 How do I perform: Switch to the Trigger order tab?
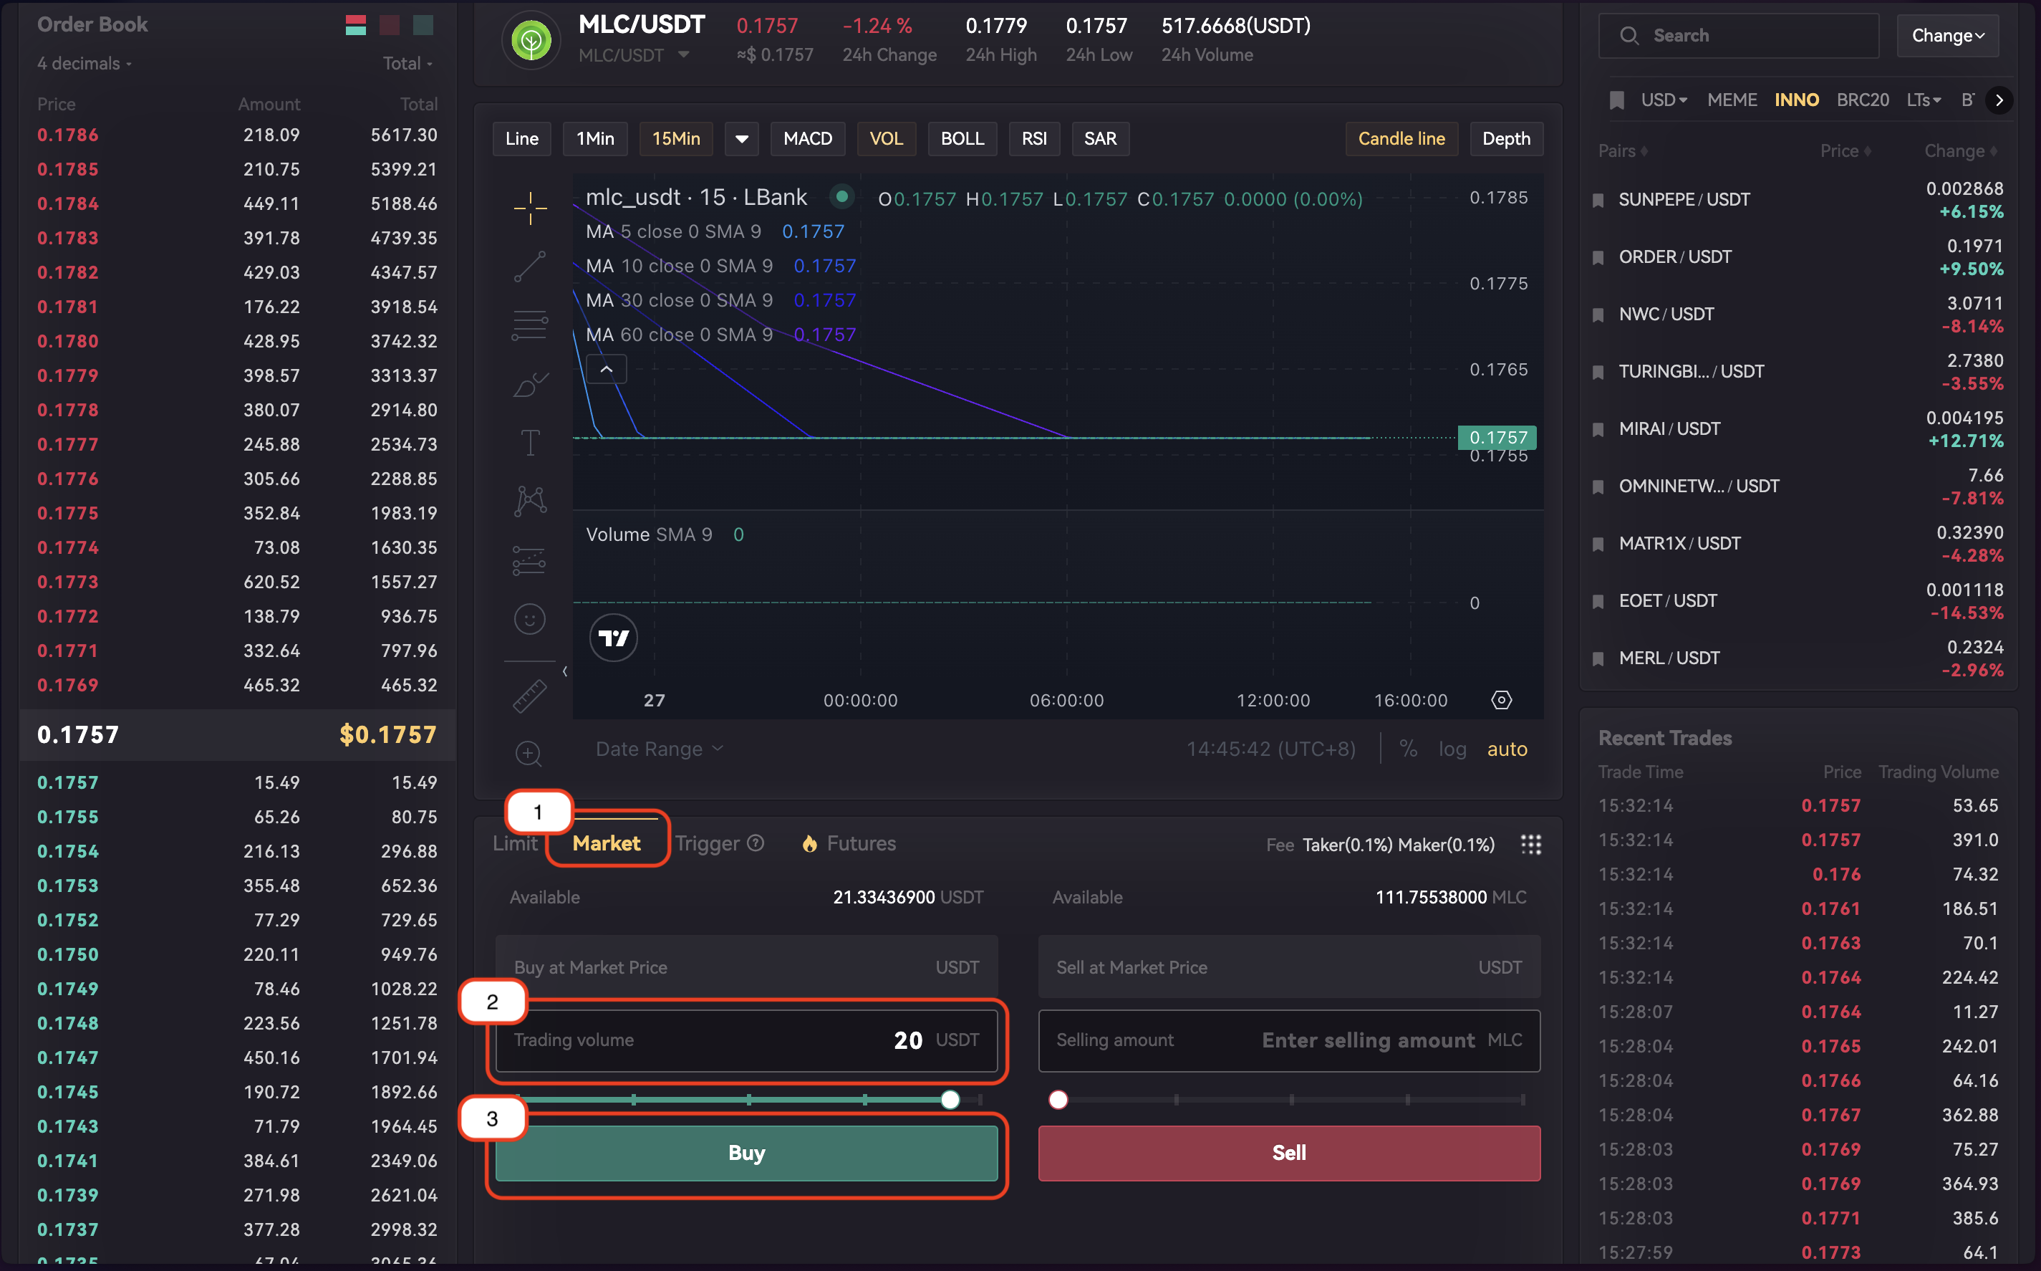(x=708, y=843)
